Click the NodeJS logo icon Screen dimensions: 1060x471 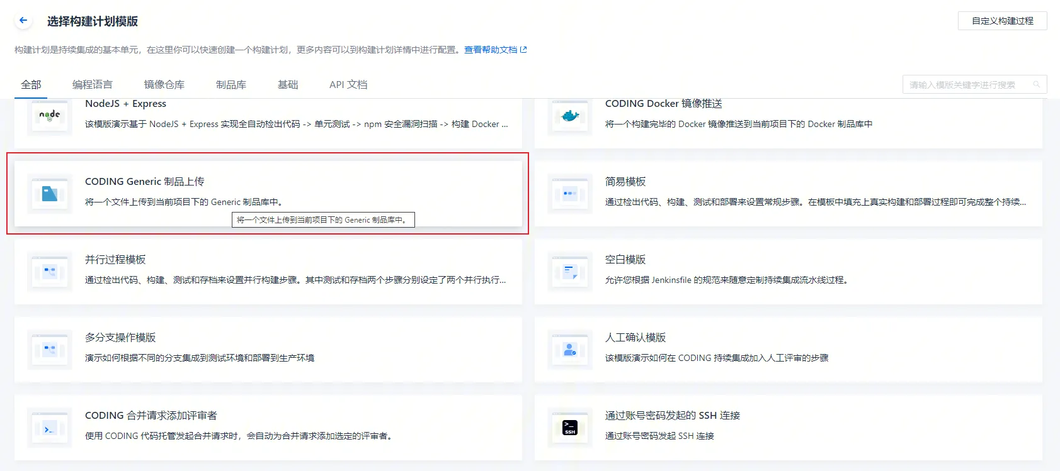coord(50,116)
